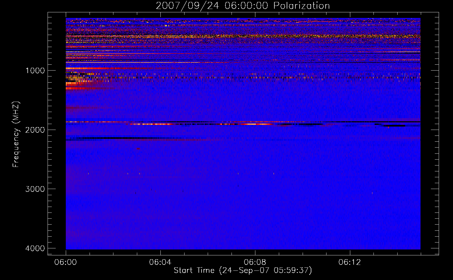
Task: Click the 'Frequency (MHZ)' axis label
Action: pyautogui.click(x=16, y=134)
